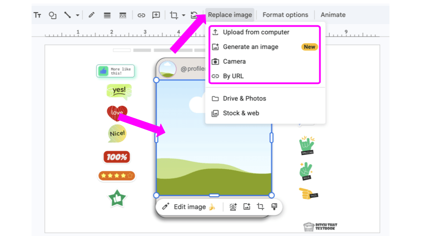Click the round profile picture placeholder
Viewport: 421px width, 236px height.
(168, 69)
